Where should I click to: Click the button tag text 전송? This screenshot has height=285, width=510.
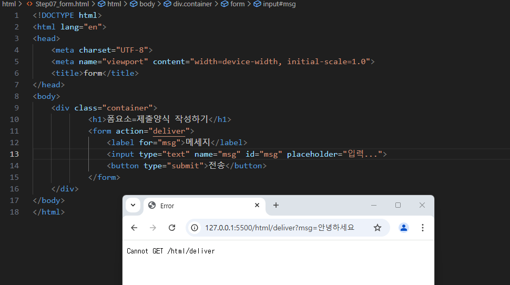[x=217, y=166]
